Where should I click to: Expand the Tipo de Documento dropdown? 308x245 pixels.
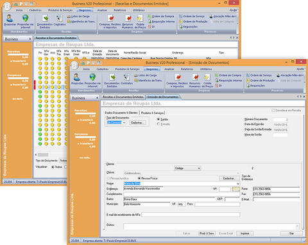point(124,123)
